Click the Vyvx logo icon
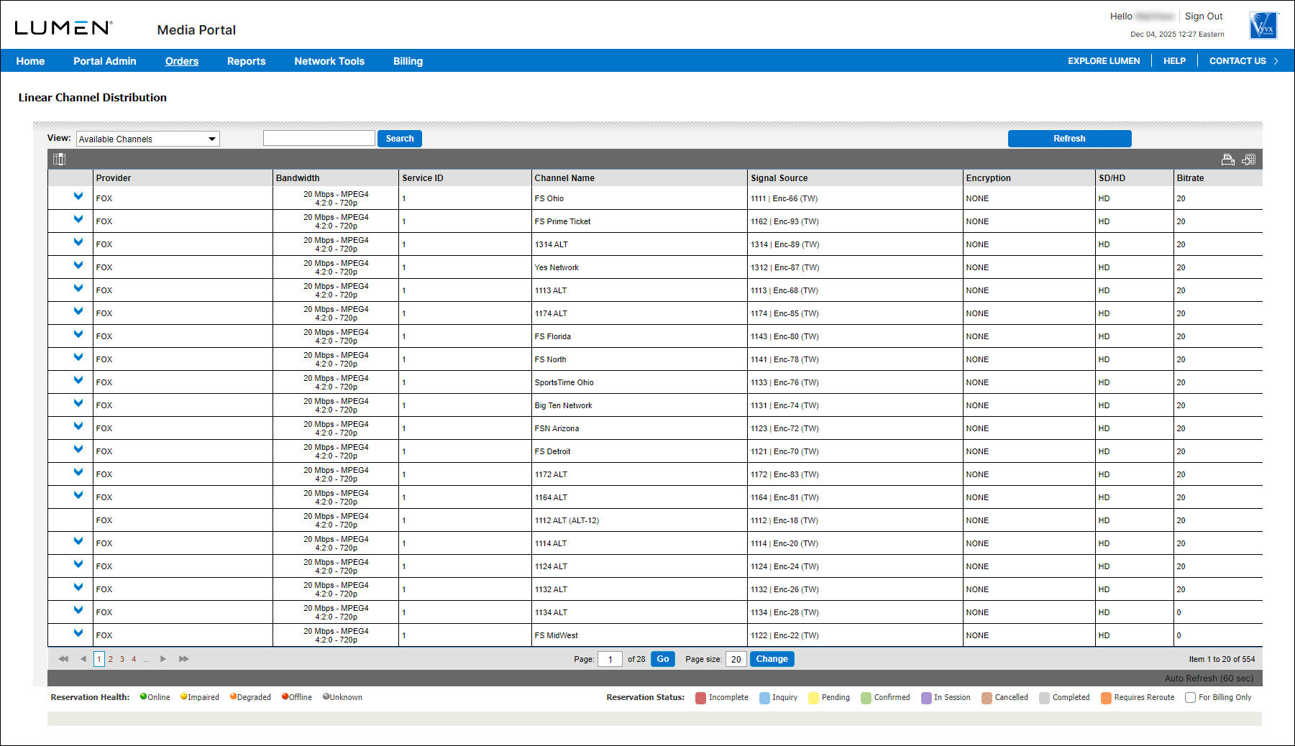 coord(1263,26)
